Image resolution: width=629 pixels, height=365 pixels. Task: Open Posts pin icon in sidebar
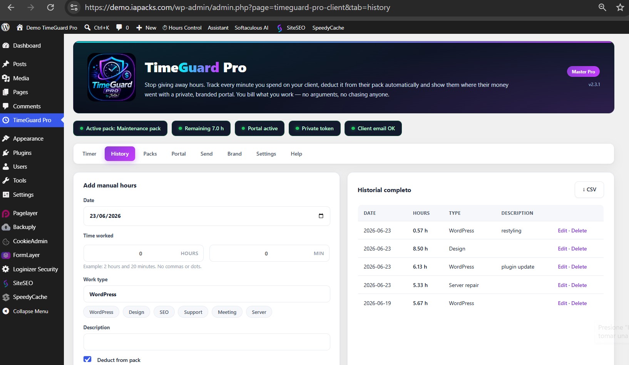6,64
